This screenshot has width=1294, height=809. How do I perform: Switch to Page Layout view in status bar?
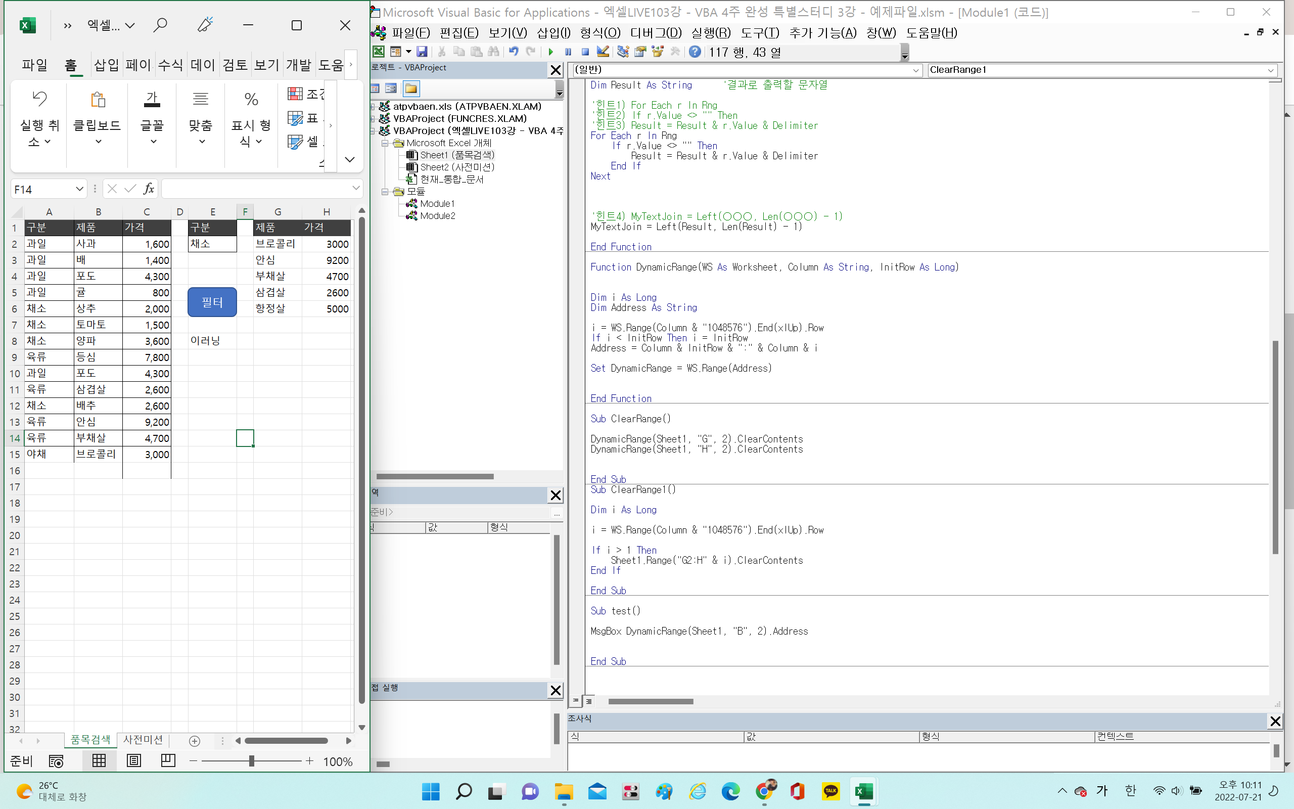(133, 760)
